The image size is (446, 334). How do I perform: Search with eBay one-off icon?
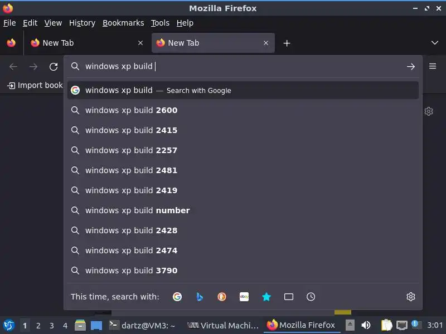coord(244,297)
